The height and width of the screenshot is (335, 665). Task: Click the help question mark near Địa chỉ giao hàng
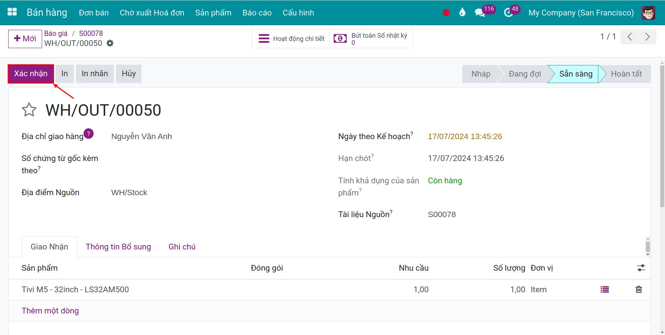[89, 134]
